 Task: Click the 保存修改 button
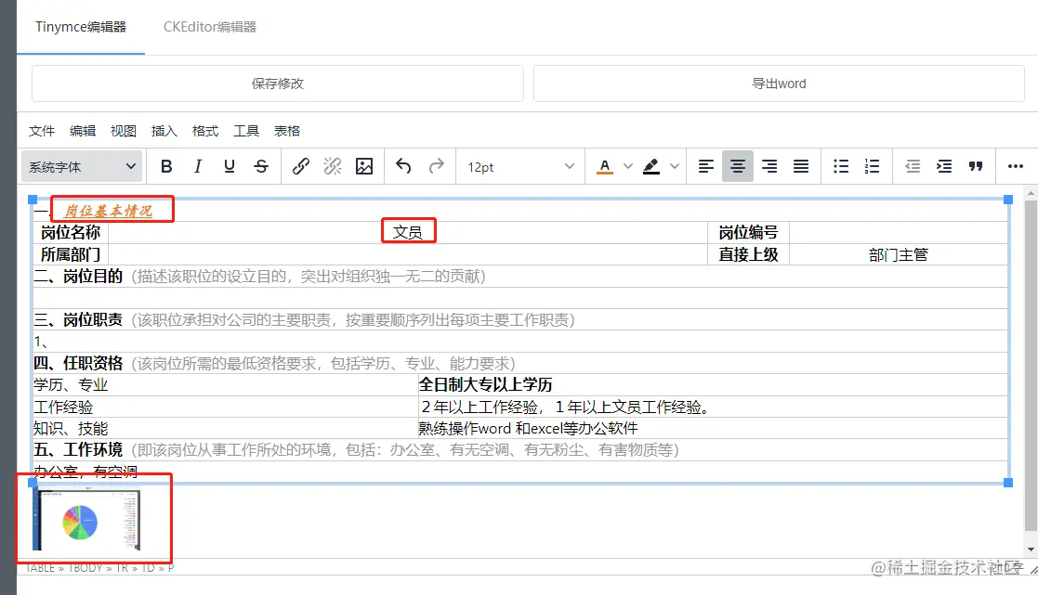tap(278, 83)
